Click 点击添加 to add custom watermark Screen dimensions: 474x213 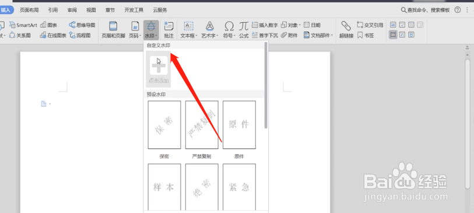click(x=159, y=69)
